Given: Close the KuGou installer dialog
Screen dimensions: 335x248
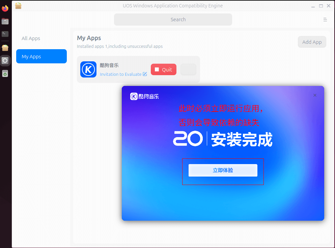Looking at the screenshot, I should coord(315,95).
